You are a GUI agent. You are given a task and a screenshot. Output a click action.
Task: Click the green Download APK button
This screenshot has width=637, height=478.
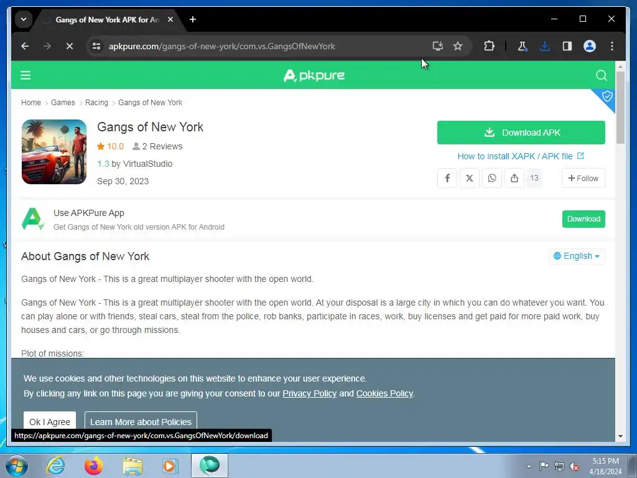(x=521, y=133)
